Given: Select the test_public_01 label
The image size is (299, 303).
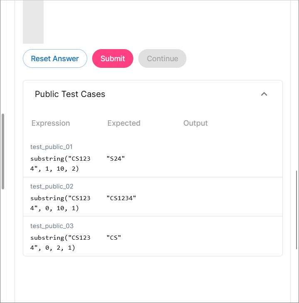Looking at the screenshot, I should tap(51, 147).
